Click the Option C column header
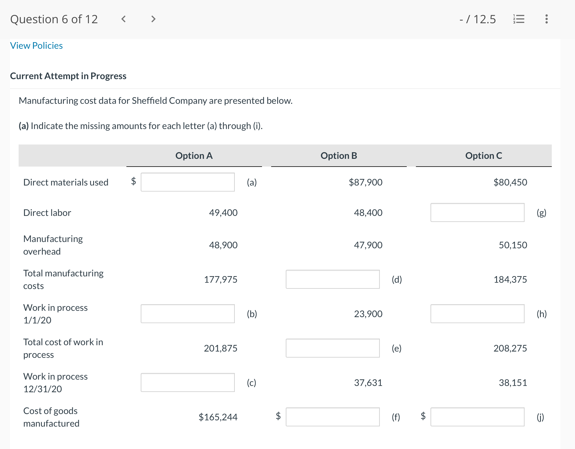575x449 pixels. pos(484,156)
